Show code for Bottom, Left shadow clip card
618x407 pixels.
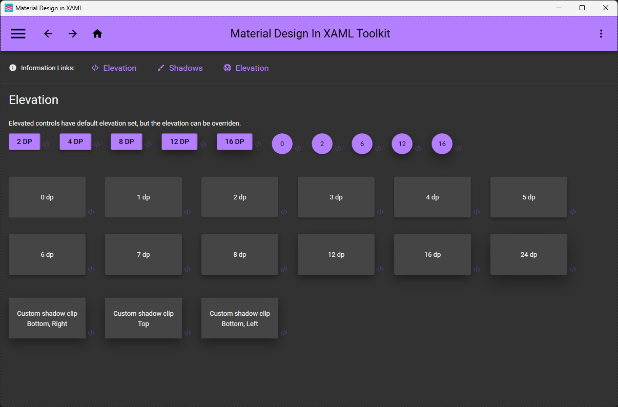pos(284,333)
